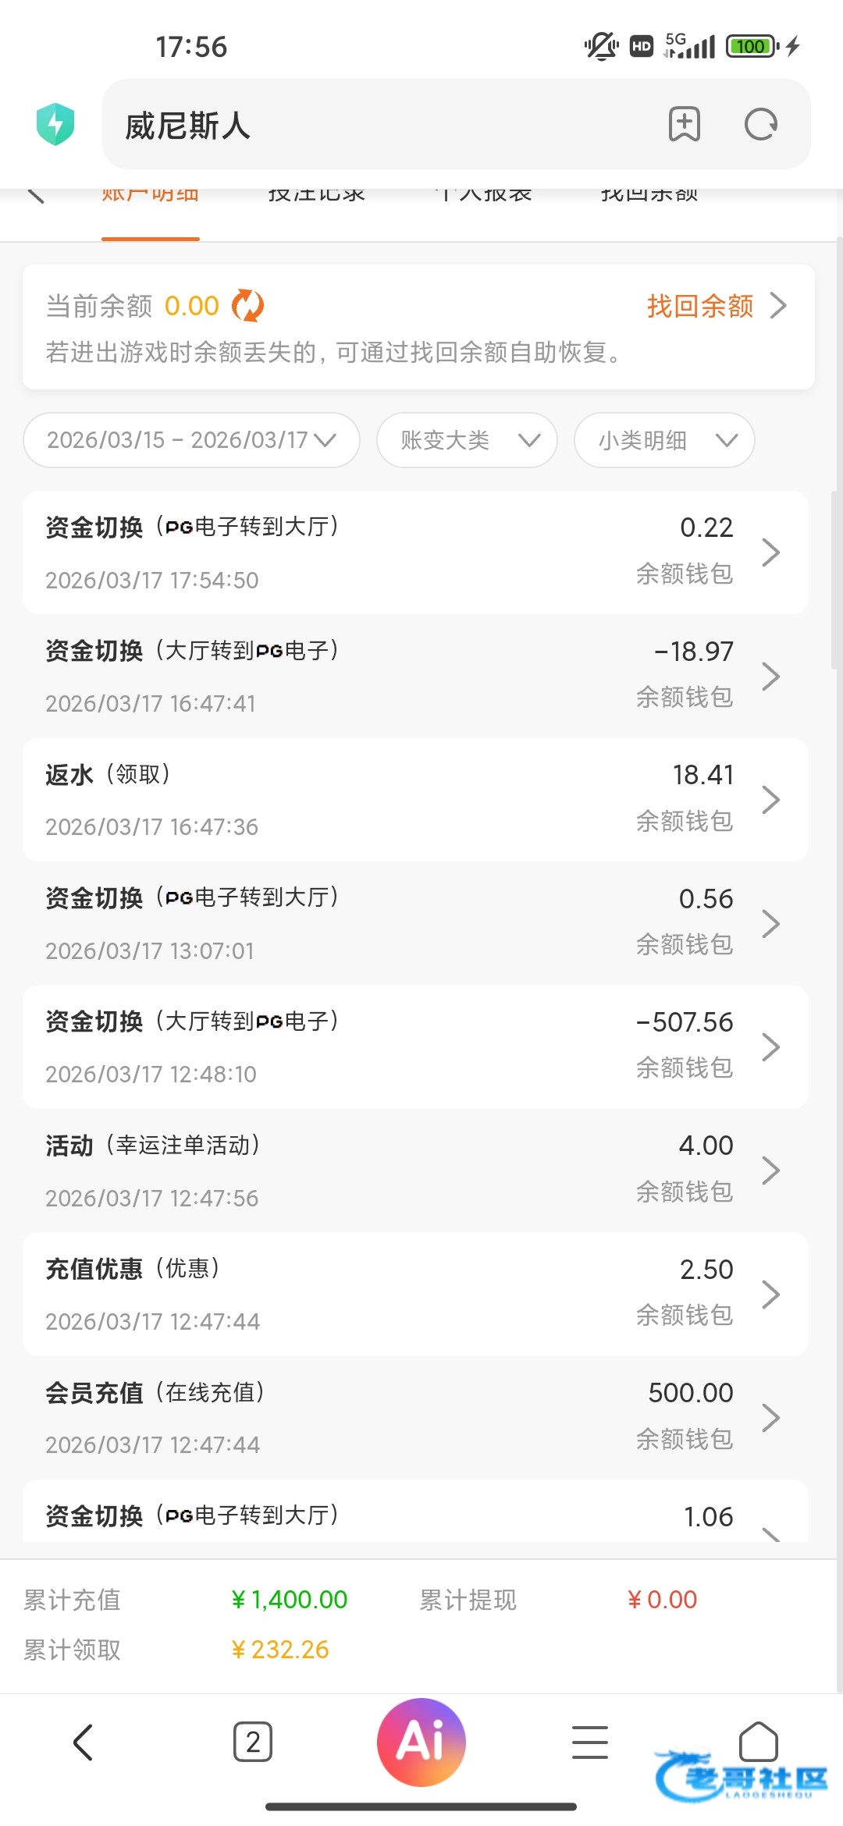Tap the 找回余额 link
843x1826 pixels.
tap(716, 306)
